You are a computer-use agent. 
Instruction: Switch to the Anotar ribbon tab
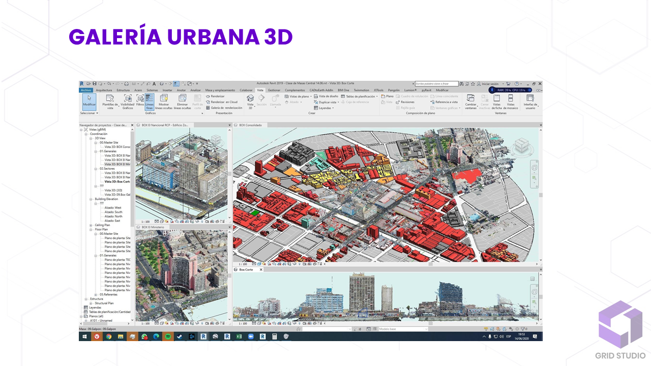tap(181, 90)
